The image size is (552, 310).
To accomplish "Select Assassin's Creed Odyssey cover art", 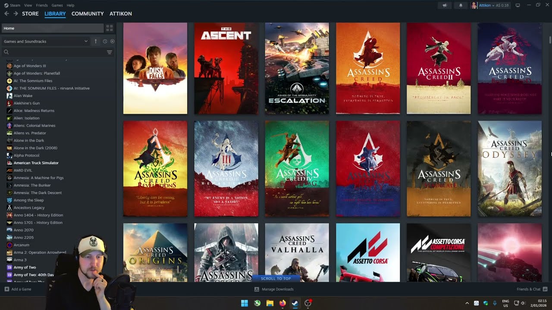I will [510, 168].
